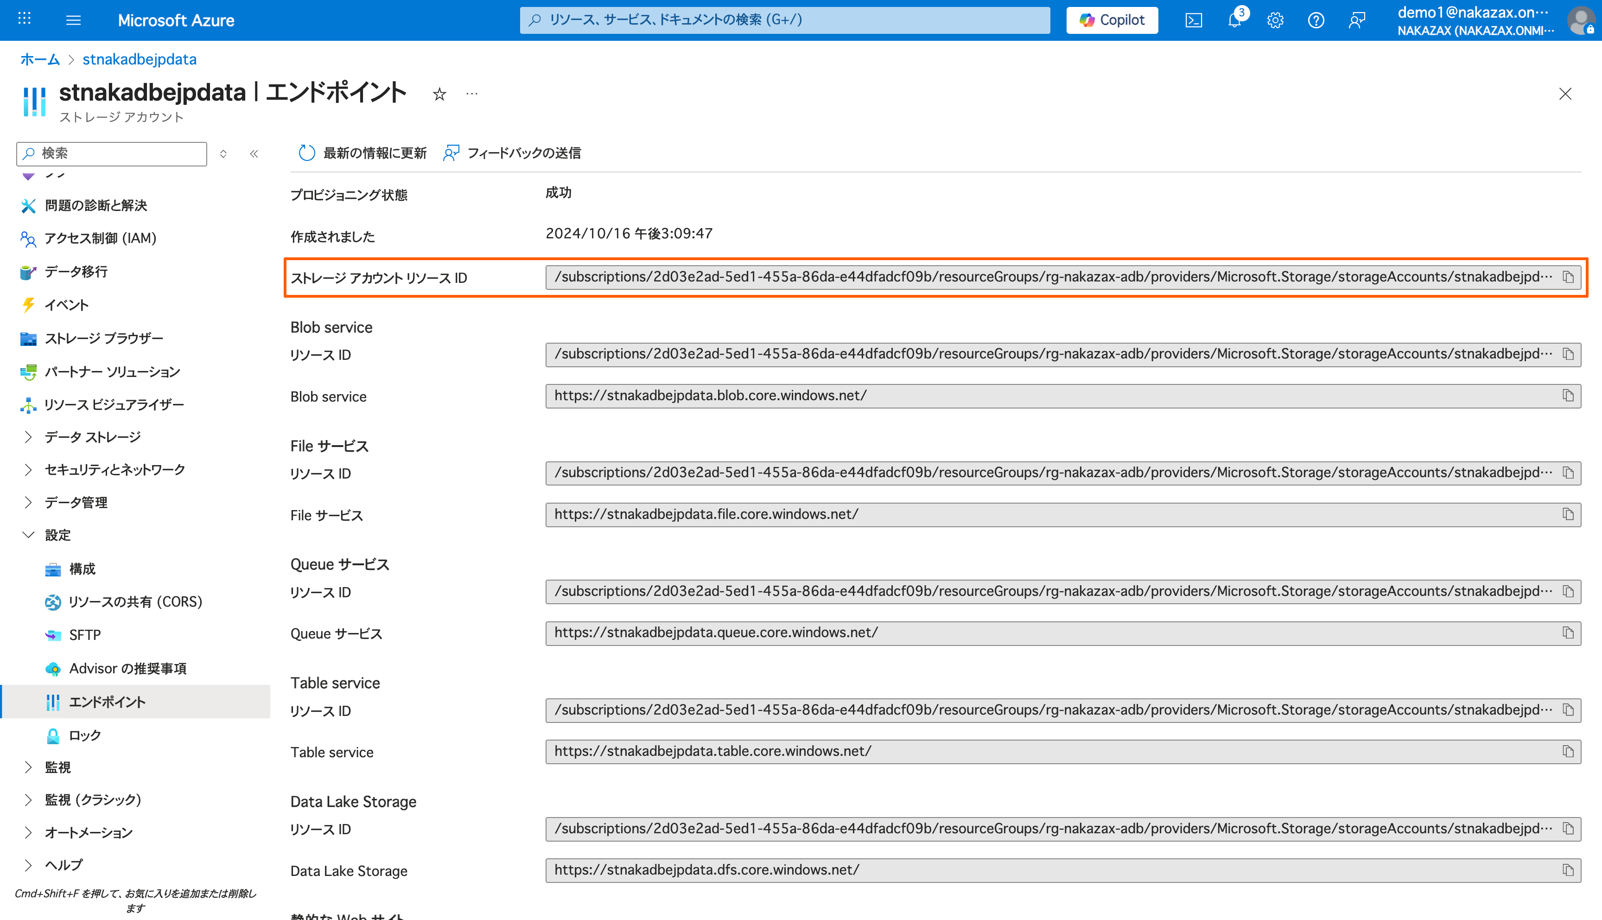Screen dimensions: 1602x920
Task: Copy the storage account resource ID
Action: 1568,277
